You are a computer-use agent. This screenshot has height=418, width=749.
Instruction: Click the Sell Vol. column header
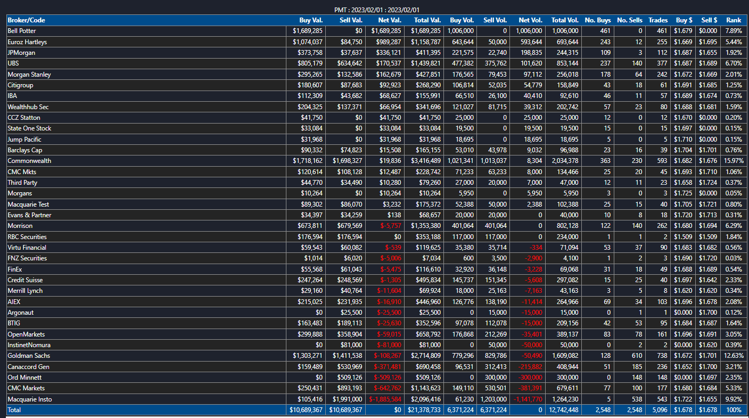point(496,20)
